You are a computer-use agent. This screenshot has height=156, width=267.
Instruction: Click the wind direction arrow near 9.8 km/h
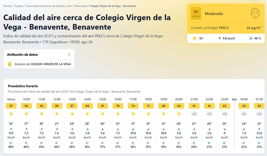[x=220, y=38]
